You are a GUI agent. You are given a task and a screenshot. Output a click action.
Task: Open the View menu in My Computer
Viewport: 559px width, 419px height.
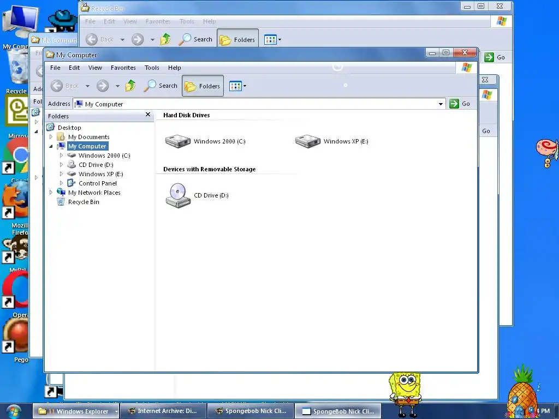pyautogui.click(x=95, y=68)
